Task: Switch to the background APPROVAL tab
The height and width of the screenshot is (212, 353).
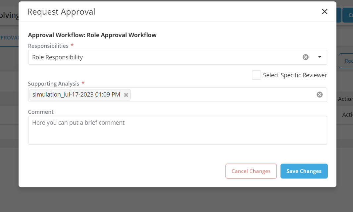Action: click(x=9, y=37)
